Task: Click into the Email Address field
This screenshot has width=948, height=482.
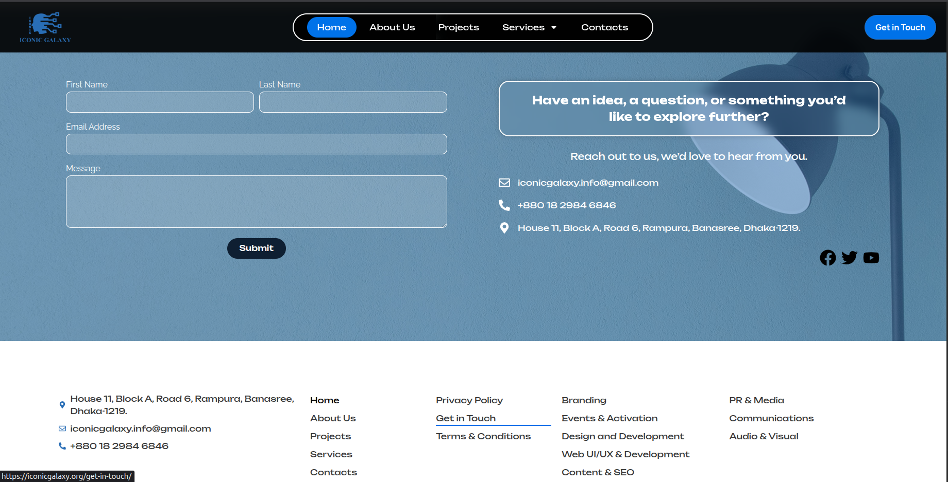Action: (x=256, y=144)
